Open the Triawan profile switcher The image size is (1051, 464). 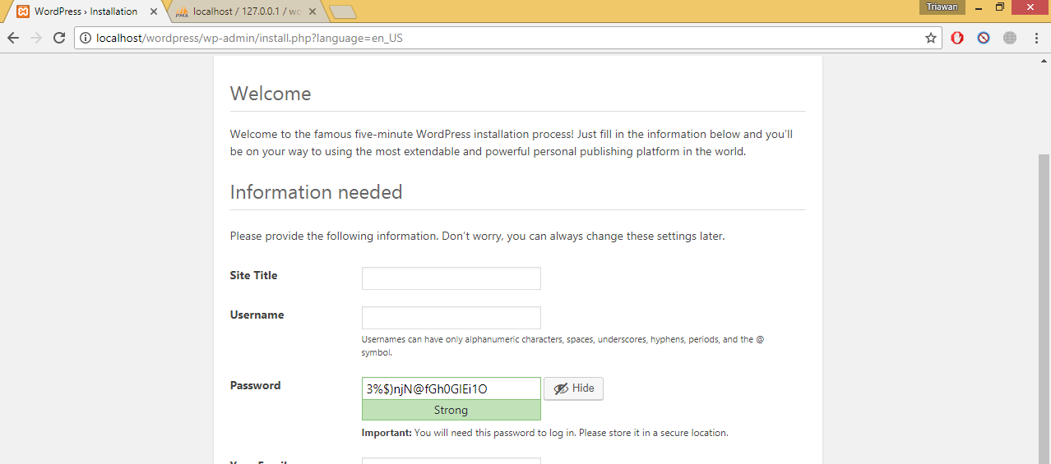(x=942, y=7)
